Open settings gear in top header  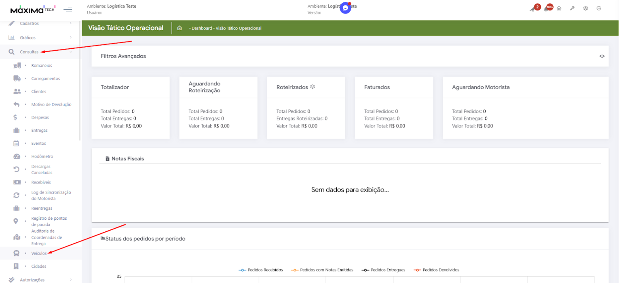coord(585,8)
